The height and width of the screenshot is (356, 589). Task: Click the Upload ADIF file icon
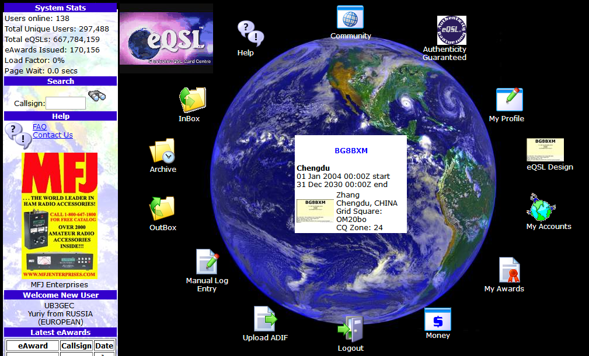(265, 319)
